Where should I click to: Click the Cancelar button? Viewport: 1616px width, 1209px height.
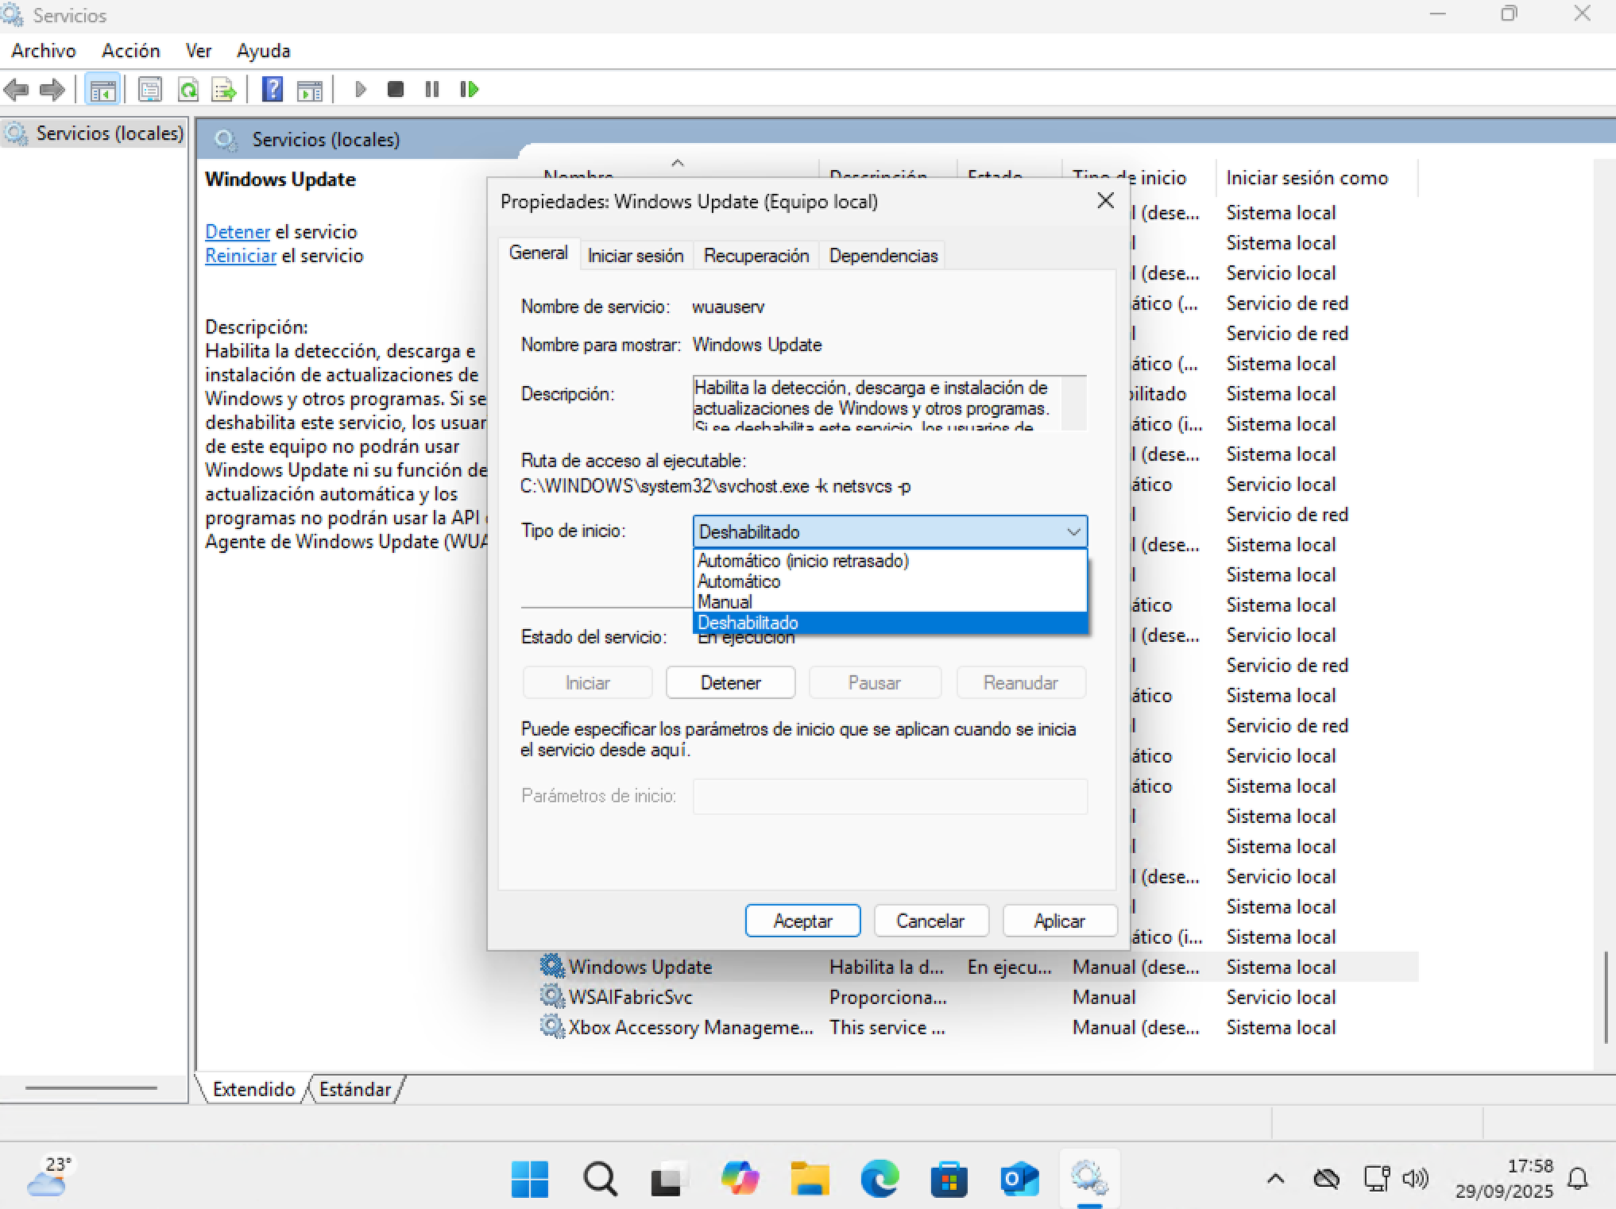point(930,921)
